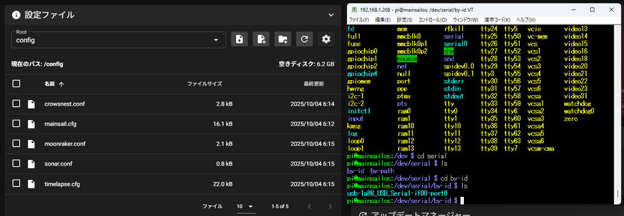Click the 22.0 kB size cell
This screenshot has height=216, width=624.
tap(223, 183)
